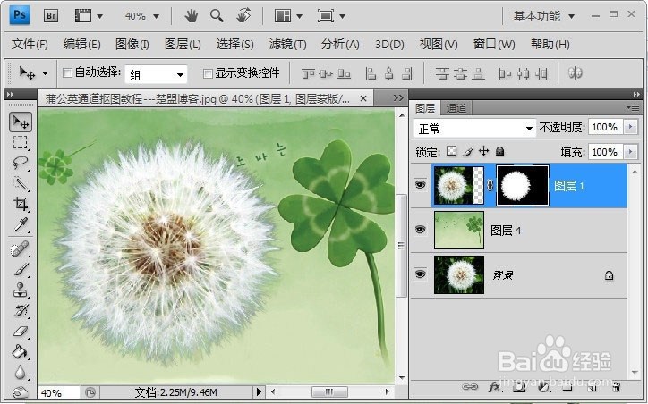The width and height of the screenshot is (648, 404).
Task: Select the 图层 4 layer thumbnail
Action: point(459,230)
